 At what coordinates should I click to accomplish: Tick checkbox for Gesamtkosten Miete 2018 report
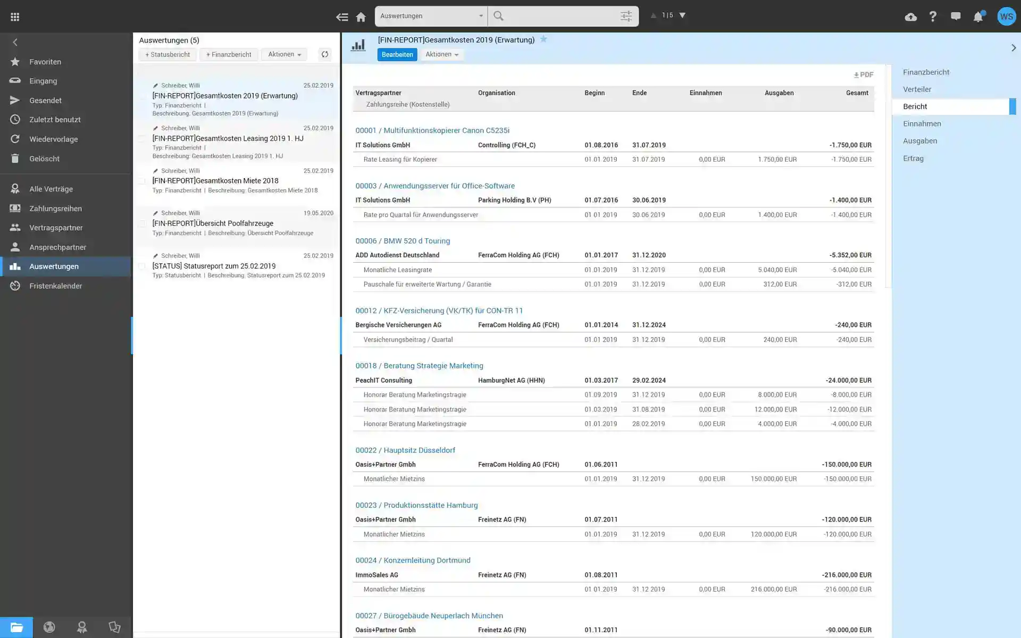[142, 181]
